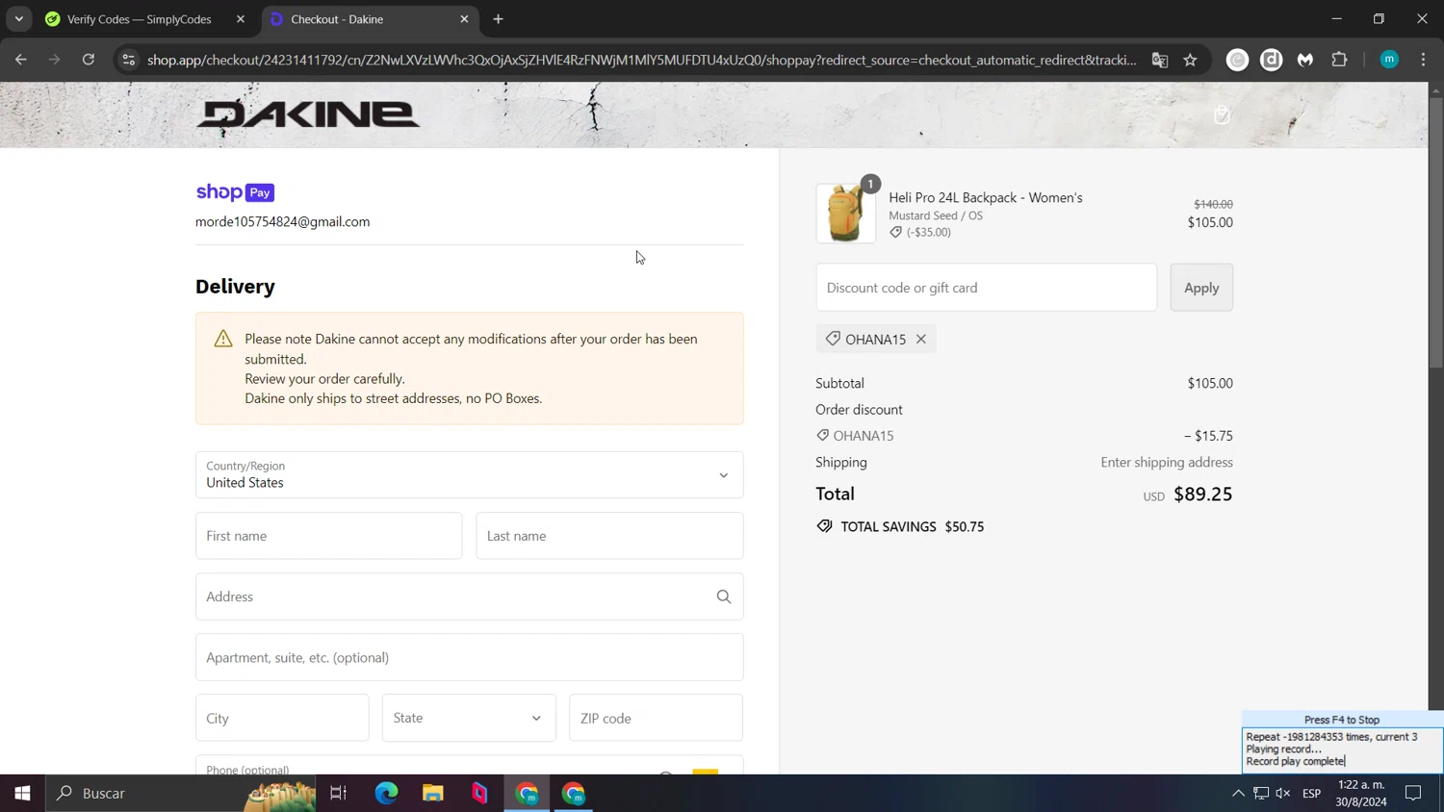Screen dimensions: 1444x812
Task: Go forward in browser history
Action: point(55,60)
